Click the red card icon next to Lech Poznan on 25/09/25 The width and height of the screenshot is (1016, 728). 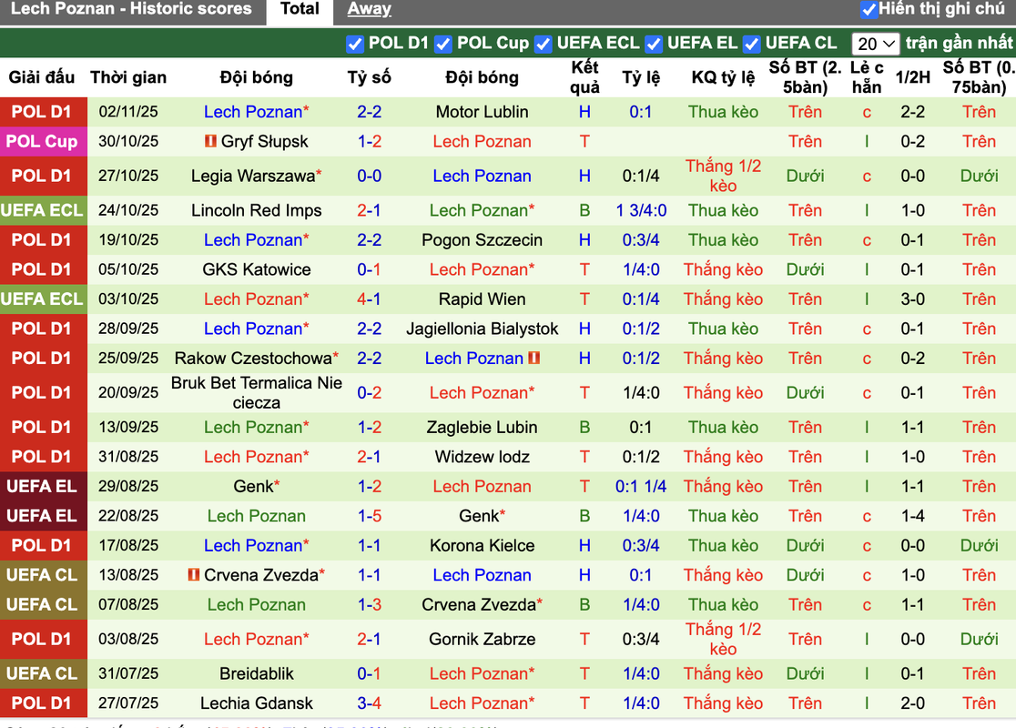point(533,358)
